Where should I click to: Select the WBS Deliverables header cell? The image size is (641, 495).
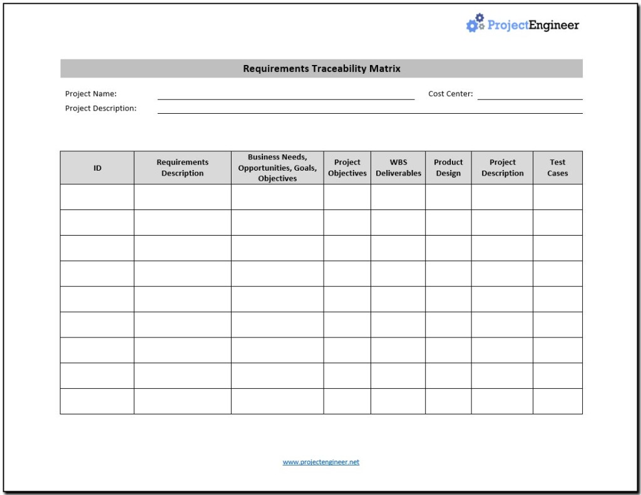(398, 167)
